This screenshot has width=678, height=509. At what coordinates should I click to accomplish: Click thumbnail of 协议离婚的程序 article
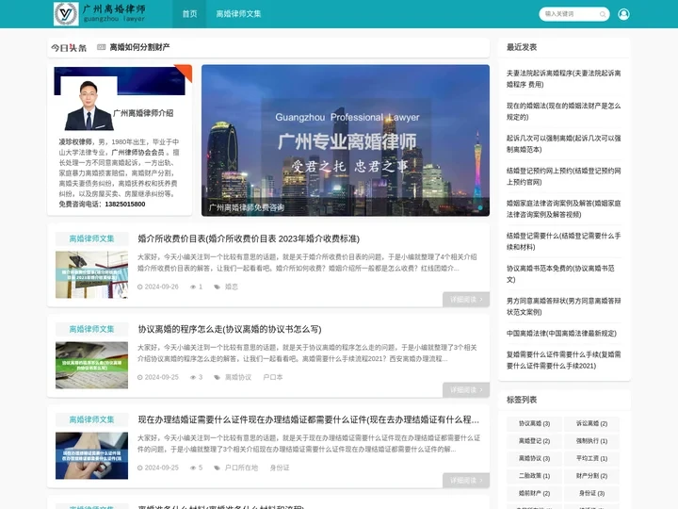(91, 366)
